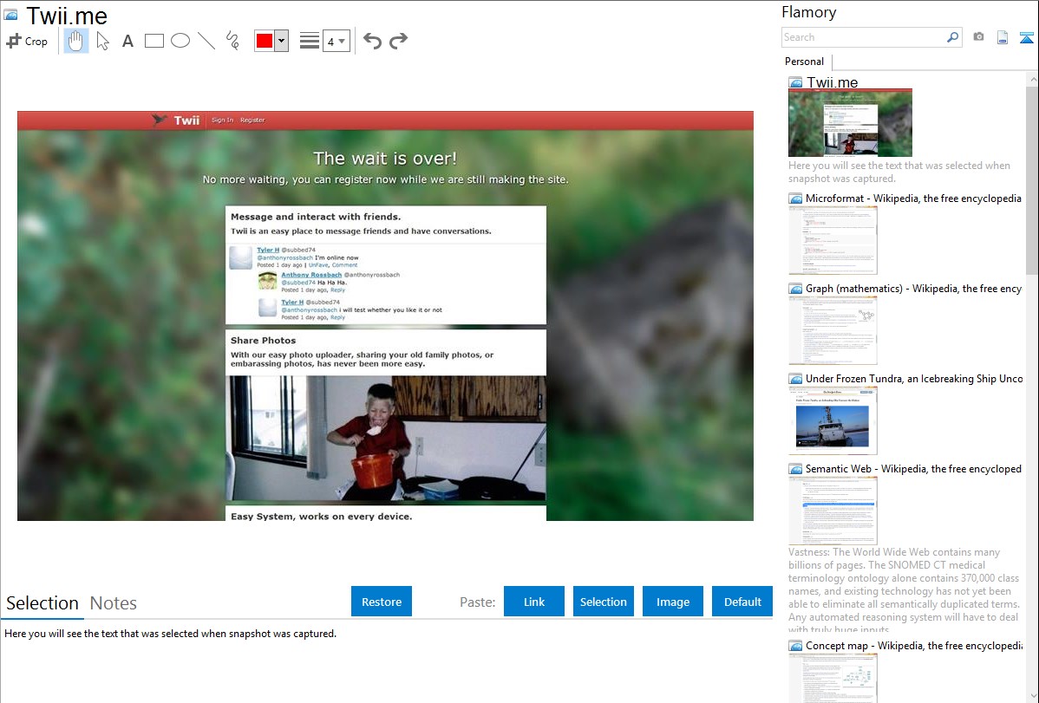Pick the ellipse shape tool

[180, 41]
